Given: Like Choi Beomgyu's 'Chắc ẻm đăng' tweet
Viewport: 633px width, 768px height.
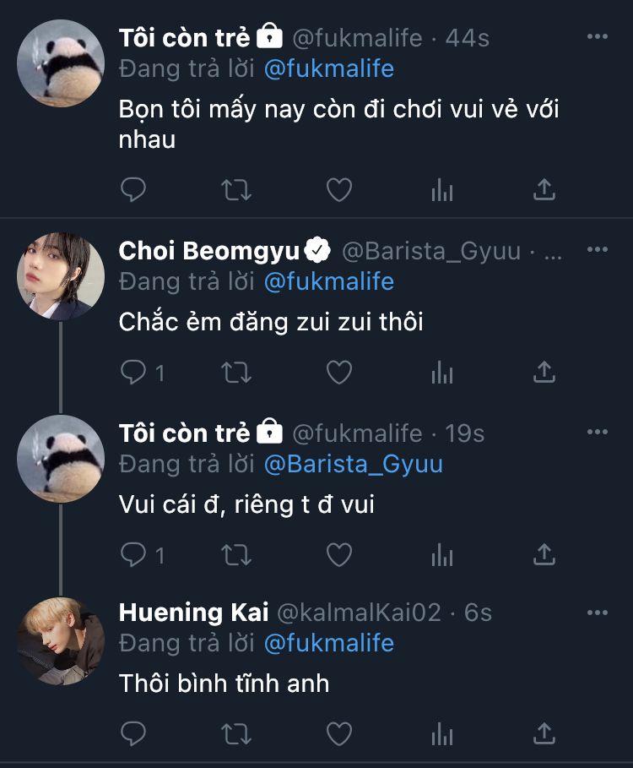Looking at the screenshot, I should (339, 372).
